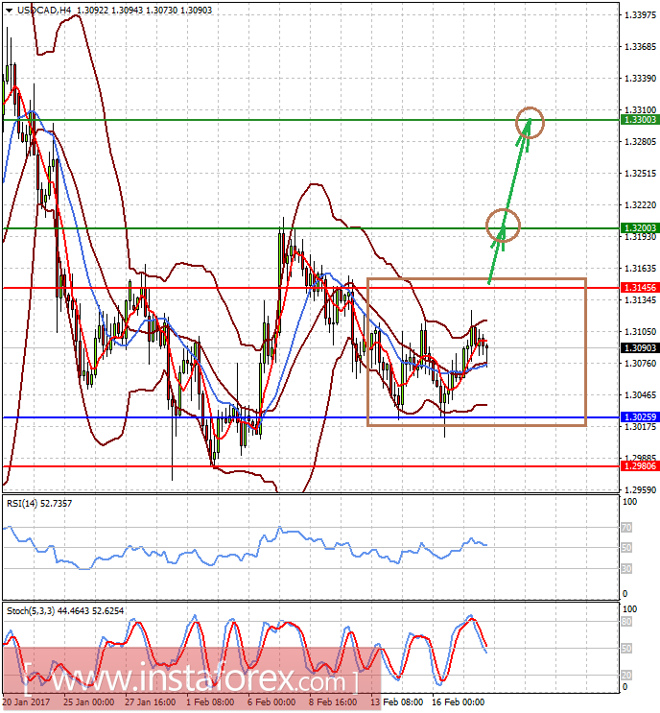Screen dimensions: 660x713
Task: Click the USDCAD,H4 chart title label
Action: click(45, 10)
